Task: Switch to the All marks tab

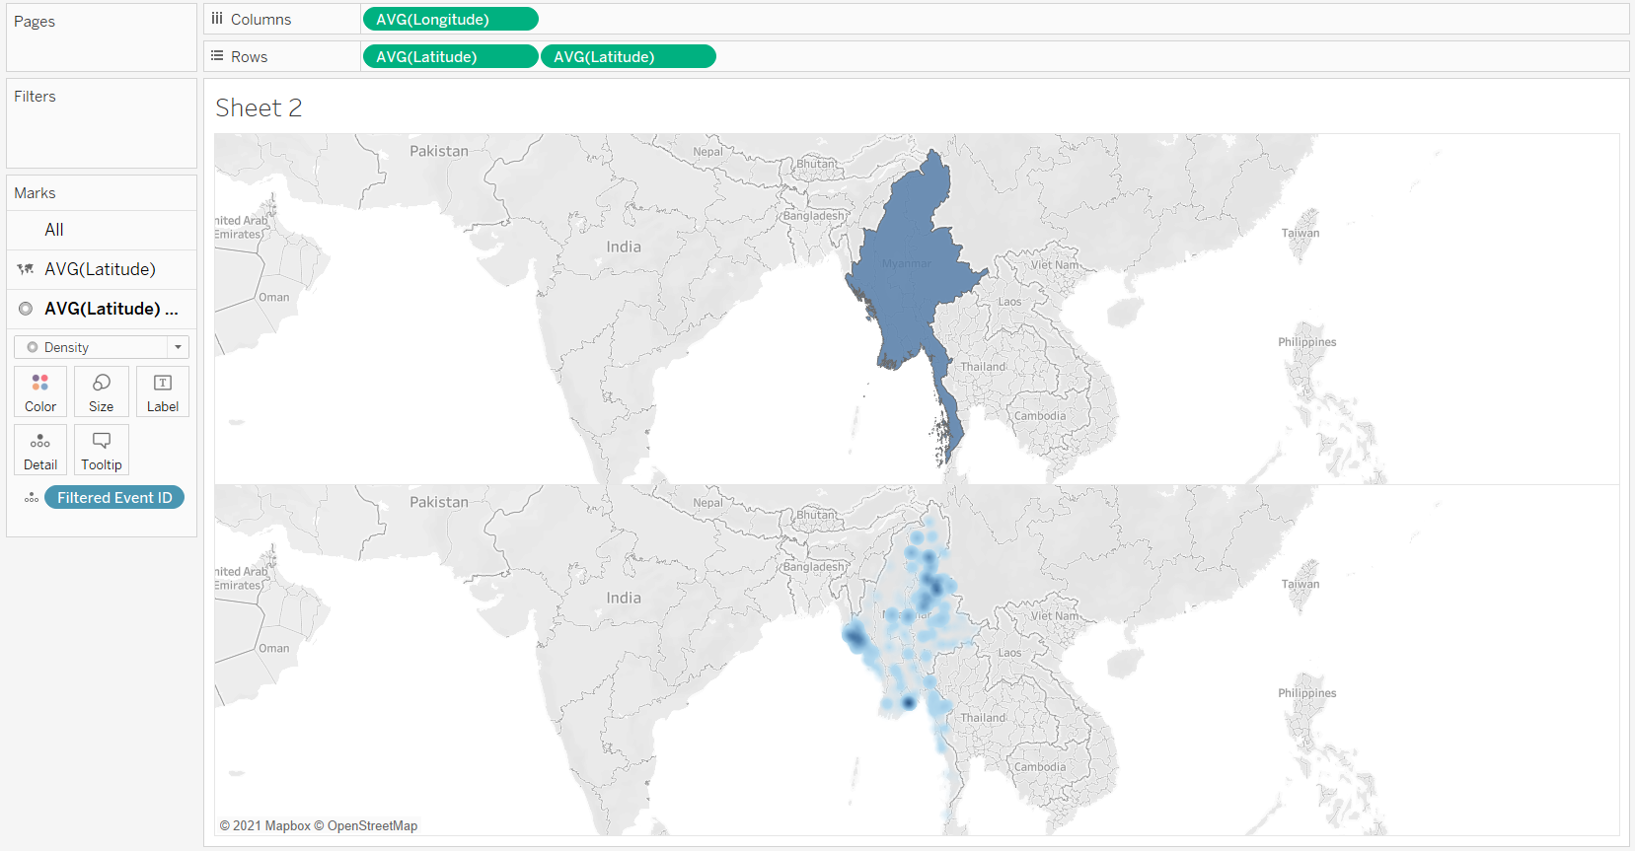Action: 54,230
